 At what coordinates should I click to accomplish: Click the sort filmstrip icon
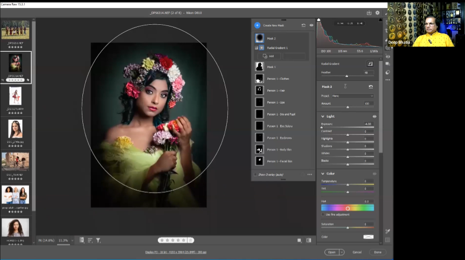tap(90, 240)
